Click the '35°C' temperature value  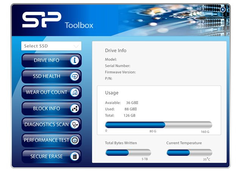206,159
